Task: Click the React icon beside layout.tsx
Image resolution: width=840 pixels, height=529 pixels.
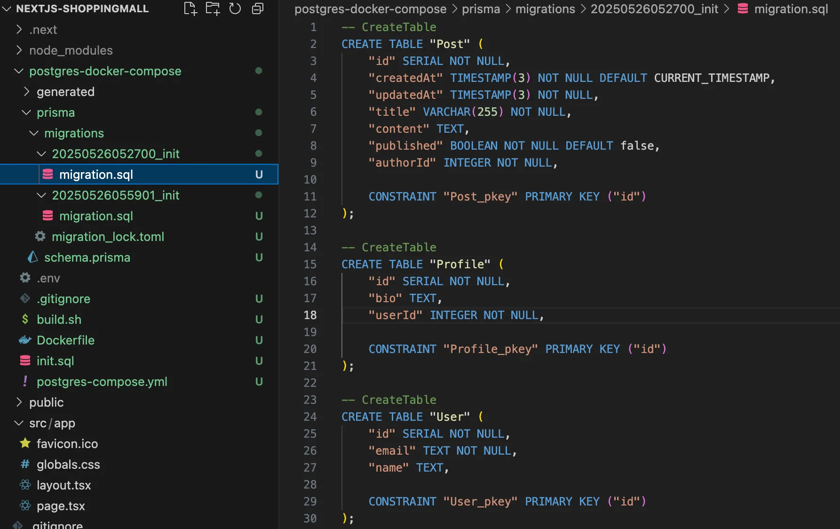Action: pyautogui.click(x=25, y=485)
